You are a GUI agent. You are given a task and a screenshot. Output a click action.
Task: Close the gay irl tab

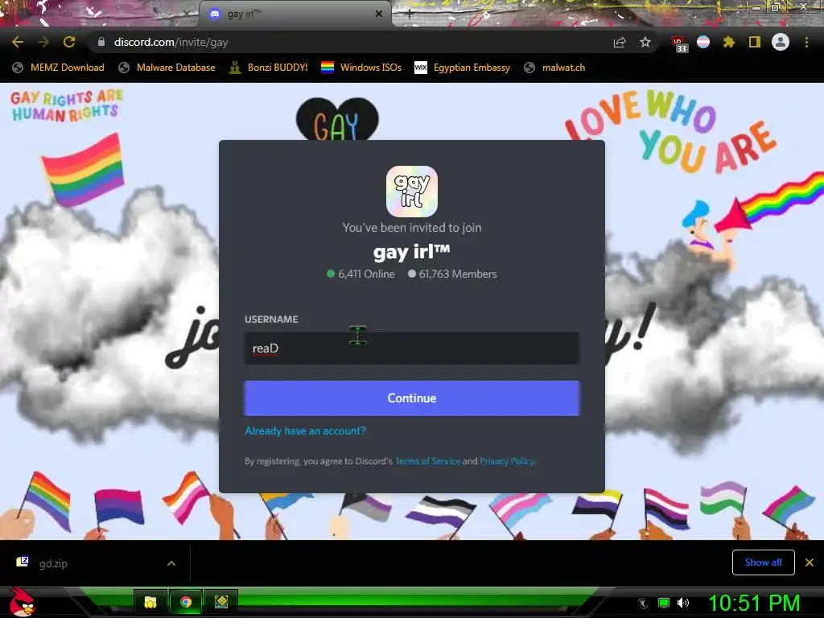(379, 14)
